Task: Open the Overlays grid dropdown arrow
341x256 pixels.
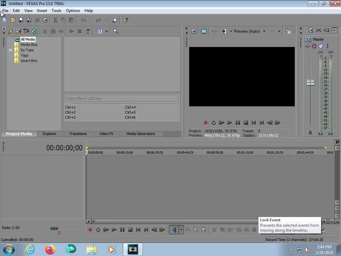Action: click(279, 31)
